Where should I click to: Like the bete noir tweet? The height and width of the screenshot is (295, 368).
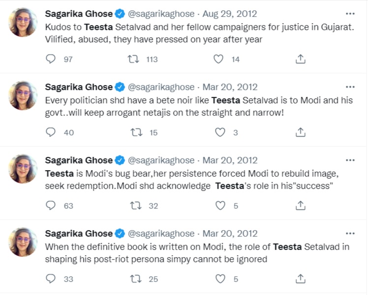click(219, 133)
